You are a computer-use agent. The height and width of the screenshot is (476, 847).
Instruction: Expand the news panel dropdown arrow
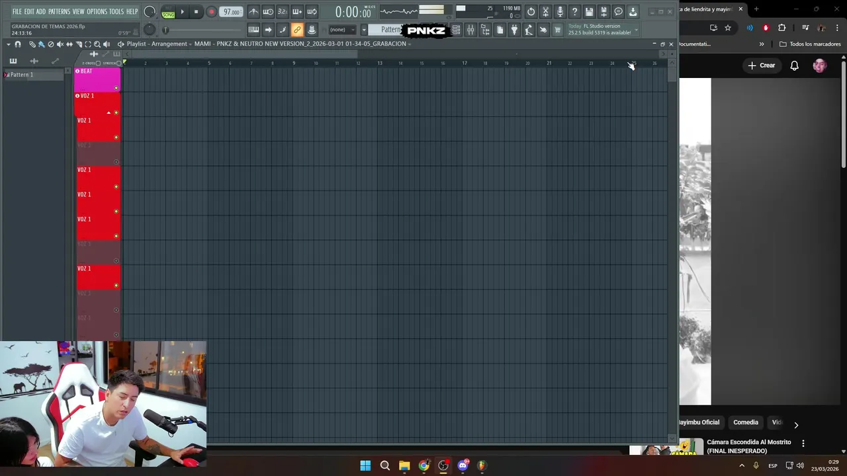636,30
